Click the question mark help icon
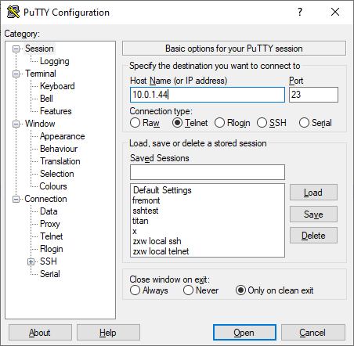 click(x=300, y=12)
